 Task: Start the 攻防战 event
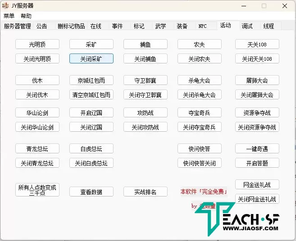(146, 113)
